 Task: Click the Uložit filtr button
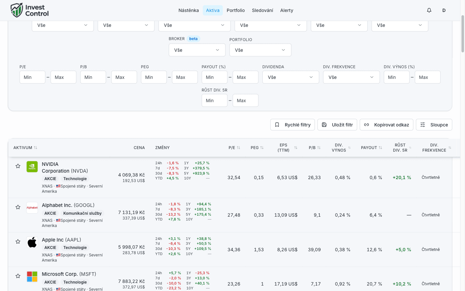337,125
